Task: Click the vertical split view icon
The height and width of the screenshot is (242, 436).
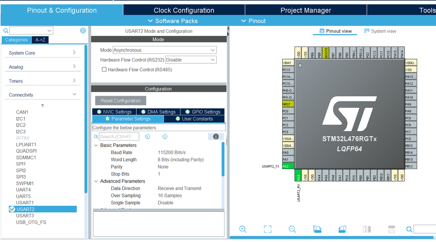Action: pos(367,229)
